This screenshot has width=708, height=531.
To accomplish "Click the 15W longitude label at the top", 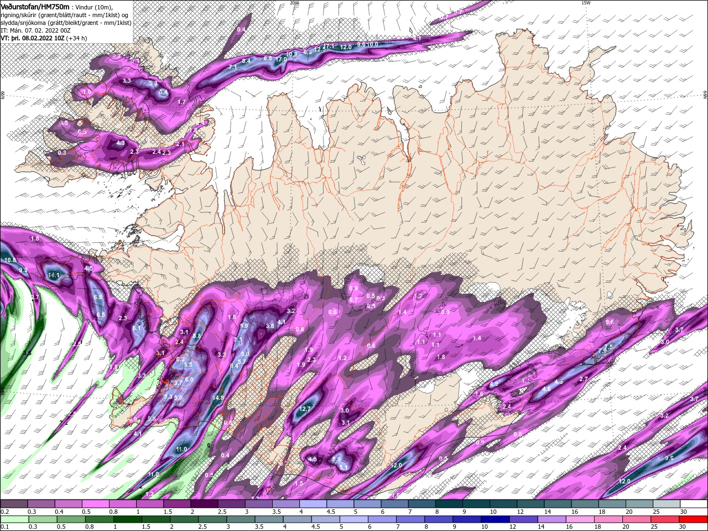I will (x=586, y=3).
